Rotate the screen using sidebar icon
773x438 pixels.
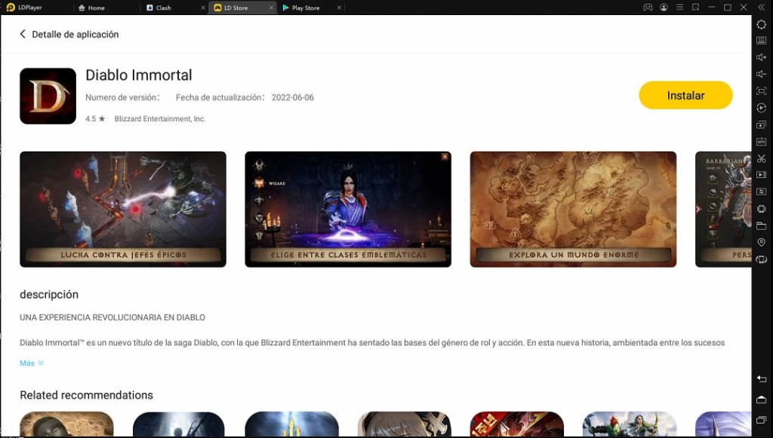click(x=761, y=259)
